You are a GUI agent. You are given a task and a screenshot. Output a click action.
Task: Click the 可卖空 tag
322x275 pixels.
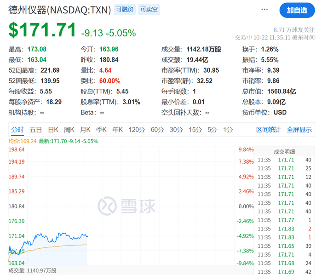click(149, 10)
